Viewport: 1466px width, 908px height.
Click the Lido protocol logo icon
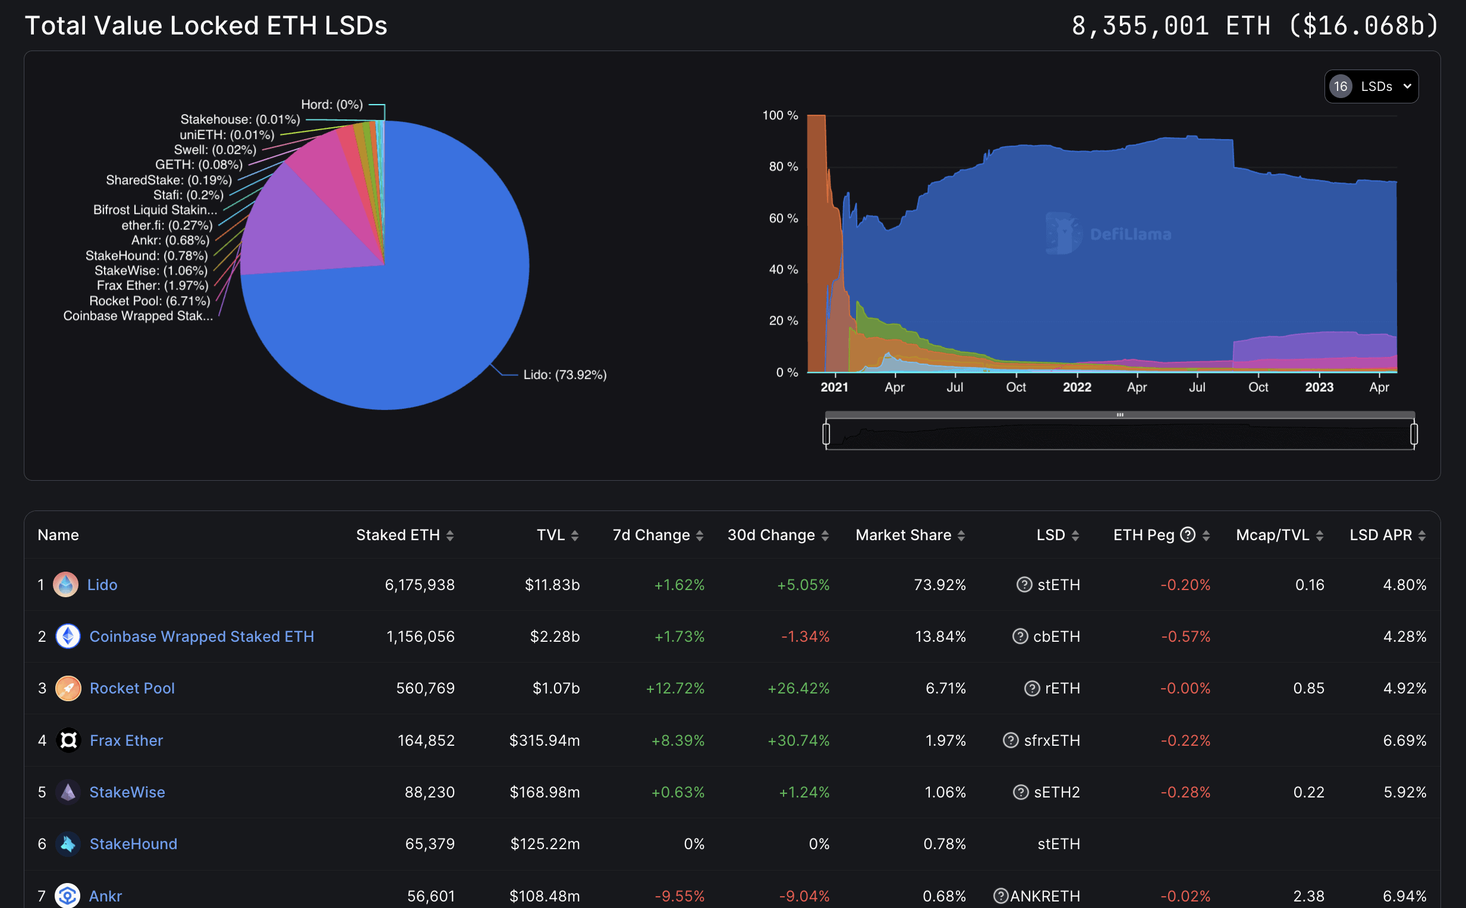(65, 584)
